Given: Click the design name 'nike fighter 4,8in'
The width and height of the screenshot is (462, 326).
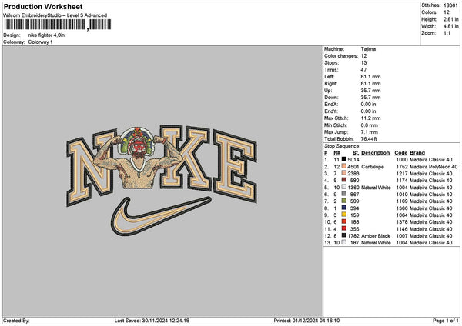Looking at the screenshot, I should [46, 35].
